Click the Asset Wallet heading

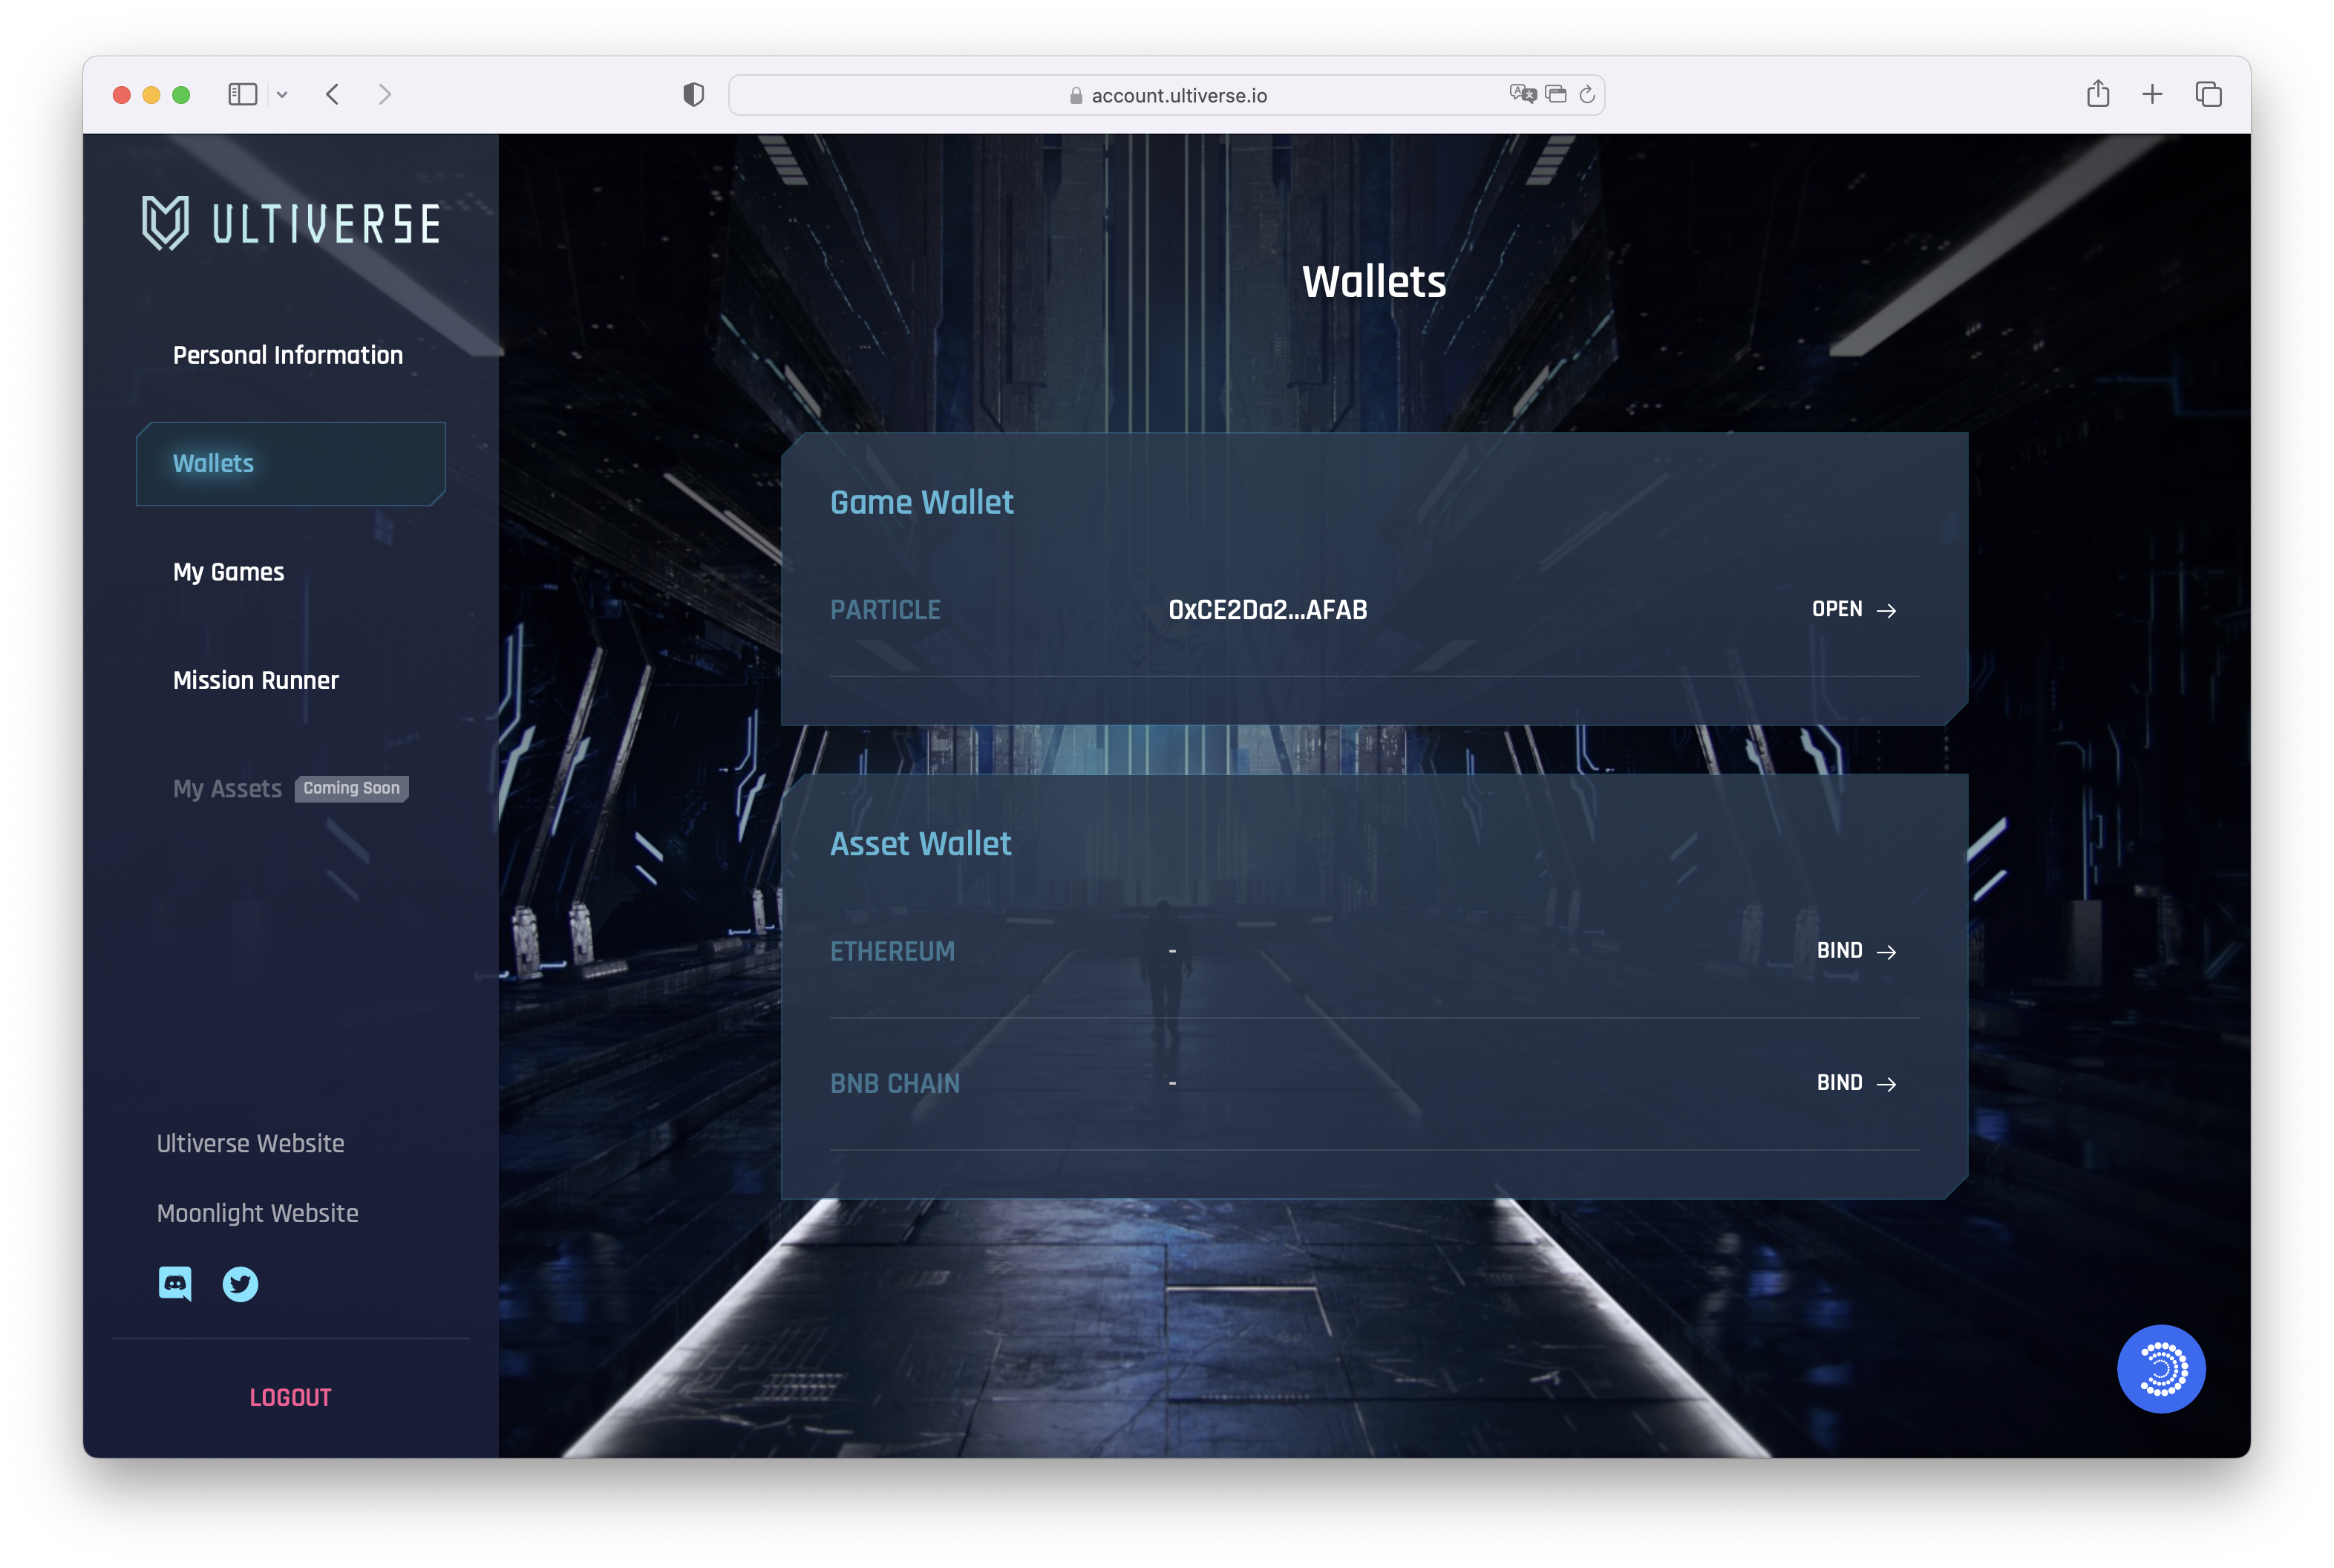click(x=921, y=843)
